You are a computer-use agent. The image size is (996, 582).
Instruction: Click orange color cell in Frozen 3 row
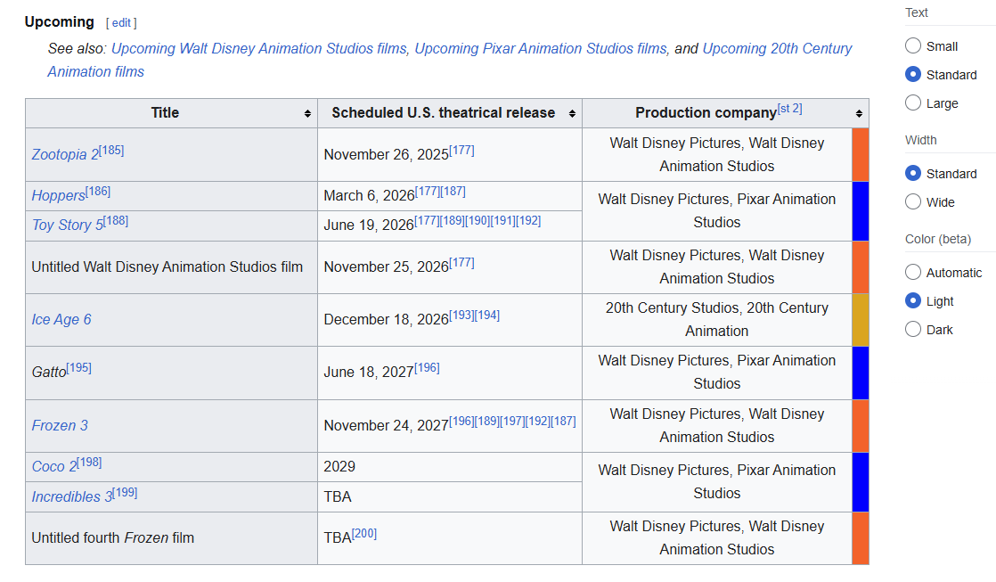coord(860,426)
